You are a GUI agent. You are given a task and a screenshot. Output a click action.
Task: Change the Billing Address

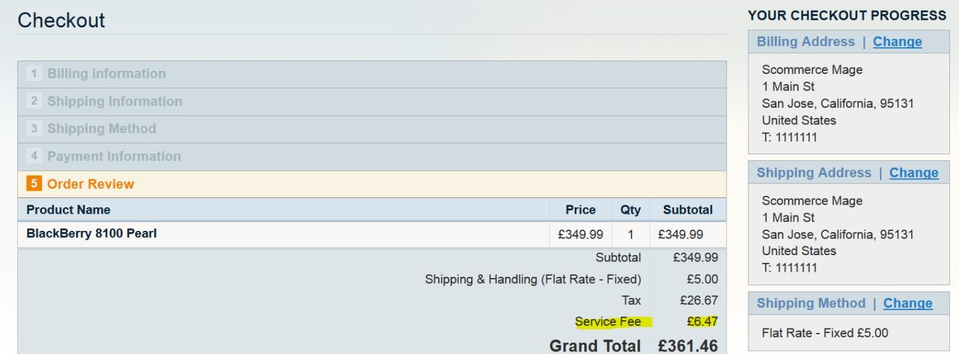[897, 42]
